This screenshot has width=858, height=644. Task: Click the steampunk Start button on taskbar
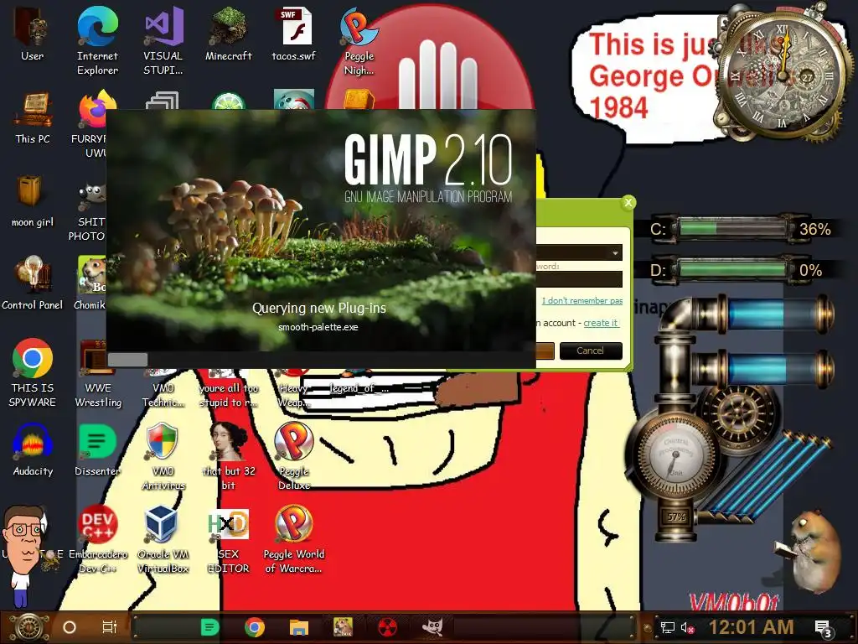[x=29, y=627]
